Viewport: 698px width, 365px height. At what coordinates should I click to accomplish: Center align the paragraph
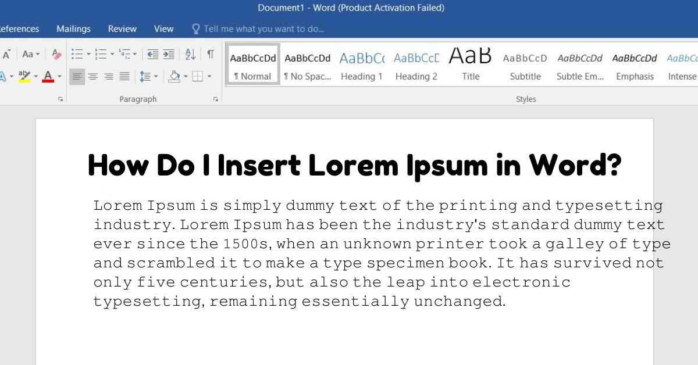point(92,76)
